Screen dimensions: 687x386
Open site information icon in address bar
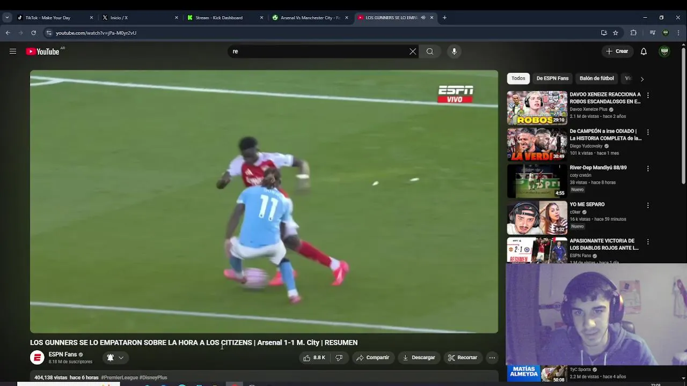pos(49,33)
